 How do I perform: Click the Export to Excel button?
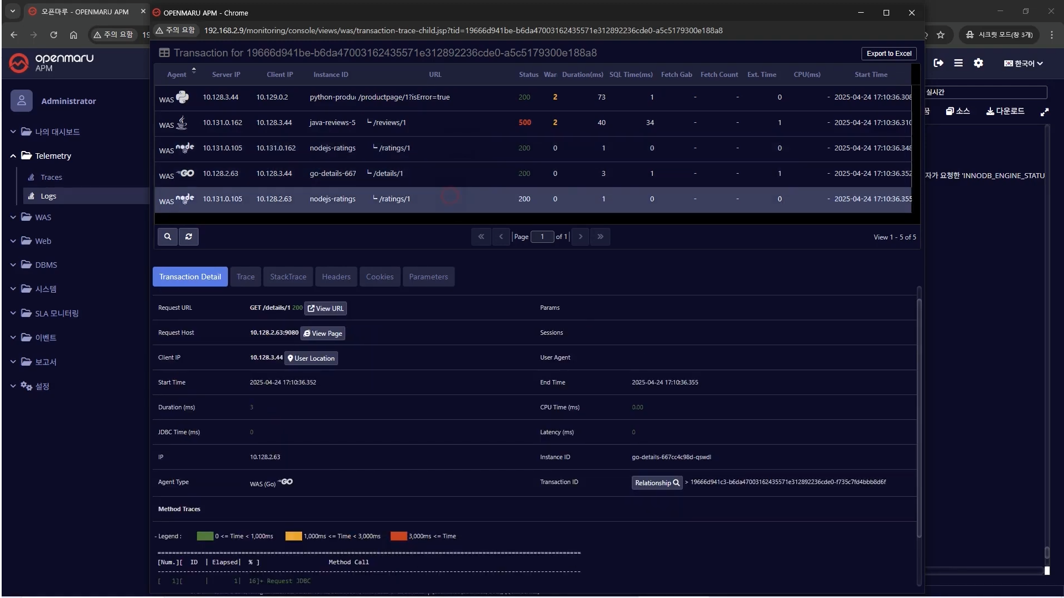pos(889,54)
